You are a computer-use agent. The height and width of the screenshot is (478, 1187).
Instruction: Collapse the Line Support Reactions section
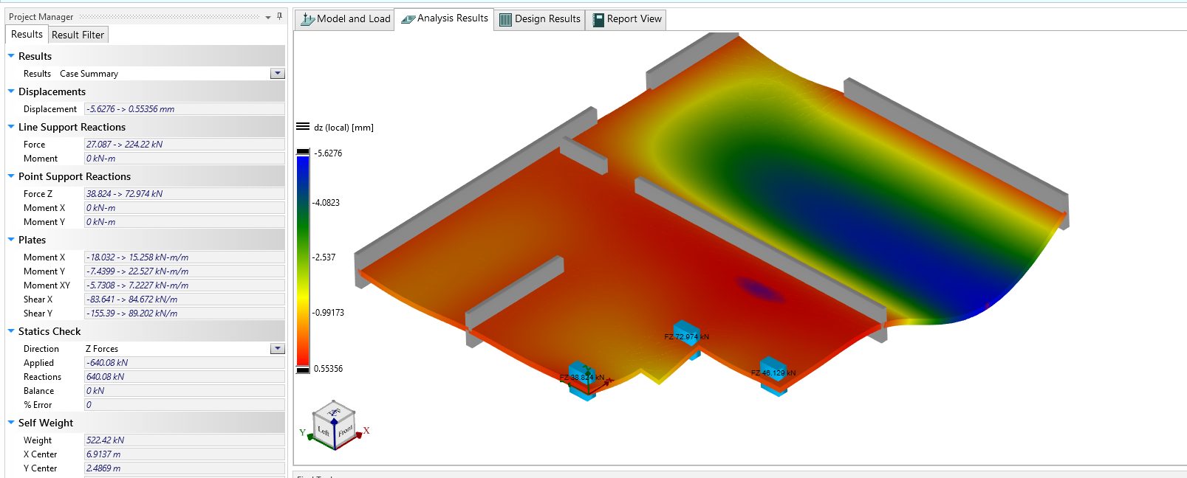coord(11,127)
